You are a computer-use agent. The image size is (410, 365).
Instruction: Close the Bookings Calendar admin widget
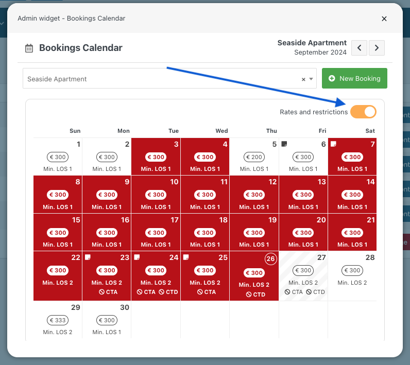(384, 19)
